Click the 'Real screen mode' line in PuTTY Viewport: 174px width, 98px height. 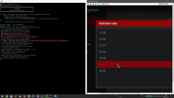[x=15, y=35]
